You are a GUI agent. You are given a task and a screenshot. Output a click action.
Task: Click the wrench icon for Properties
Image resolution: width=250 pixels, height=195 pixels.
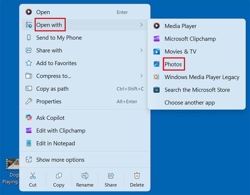click(29, 101)
